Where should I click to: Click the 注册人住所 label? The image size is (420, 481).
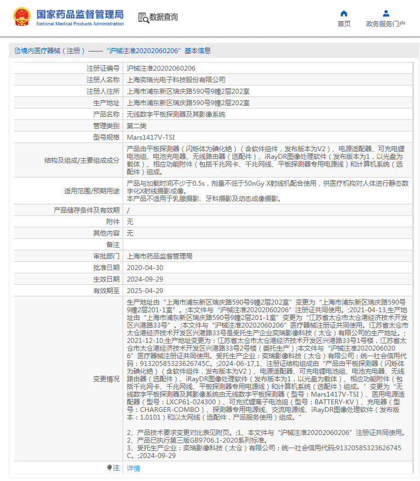pyautogui.click(x=103, y=91)
